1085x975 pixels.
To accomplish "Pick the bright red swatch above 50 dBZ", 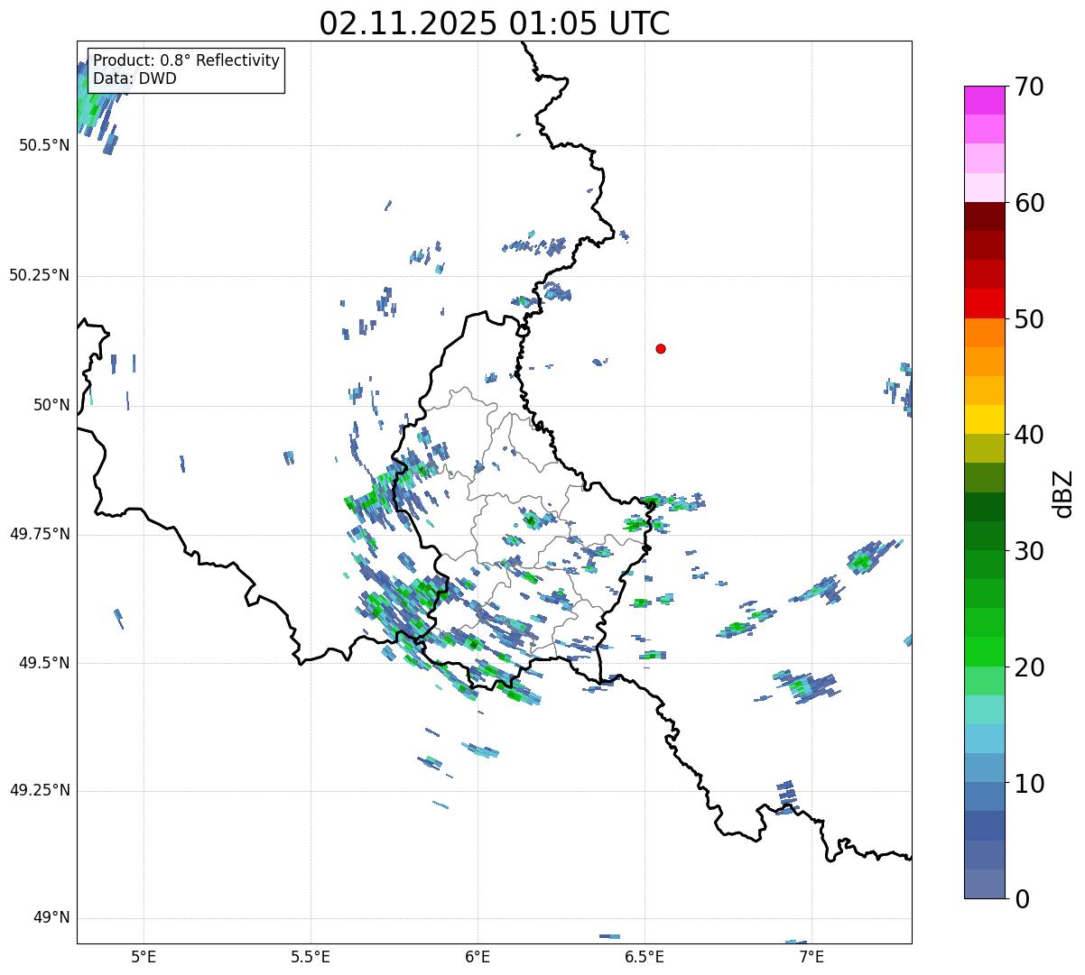I will click(x=985, y=304).
